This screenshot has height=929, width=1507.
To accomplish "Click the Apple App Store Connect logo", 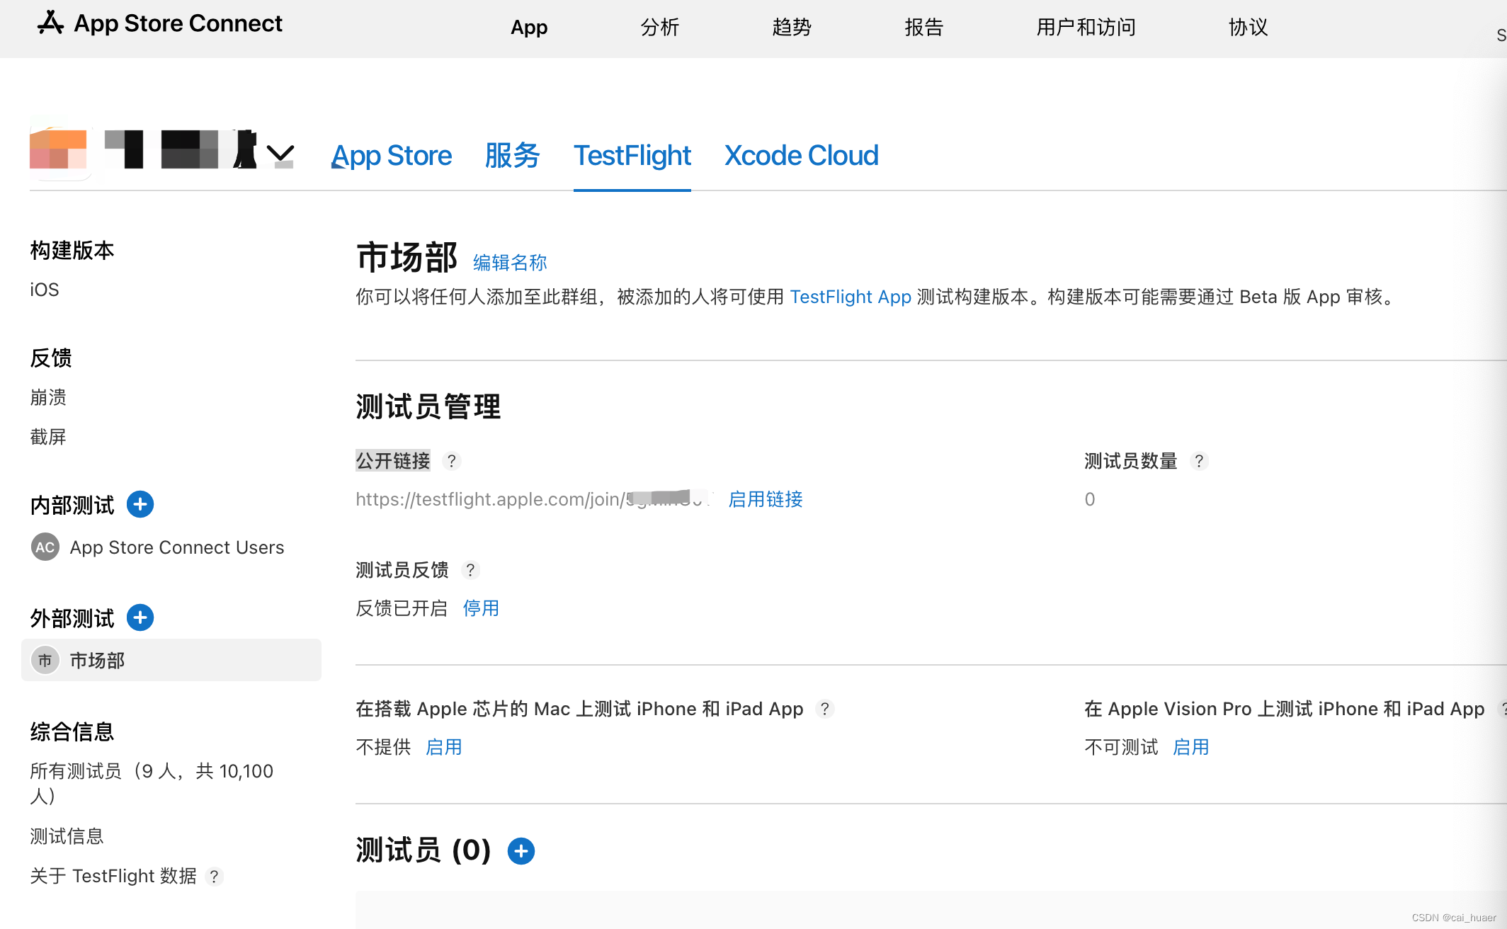I will (50, 23).
